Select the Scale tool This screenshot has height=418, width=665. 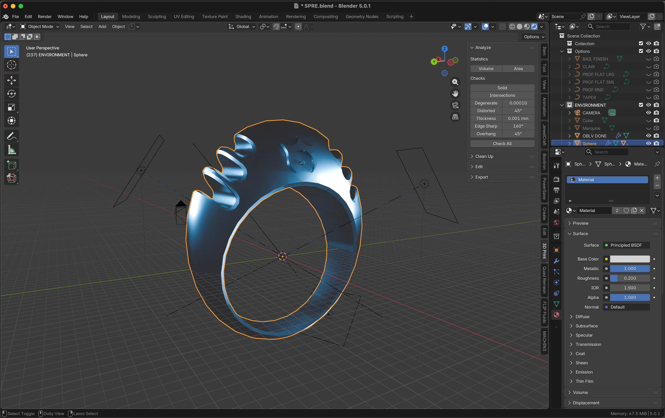(x=12, y=107)
